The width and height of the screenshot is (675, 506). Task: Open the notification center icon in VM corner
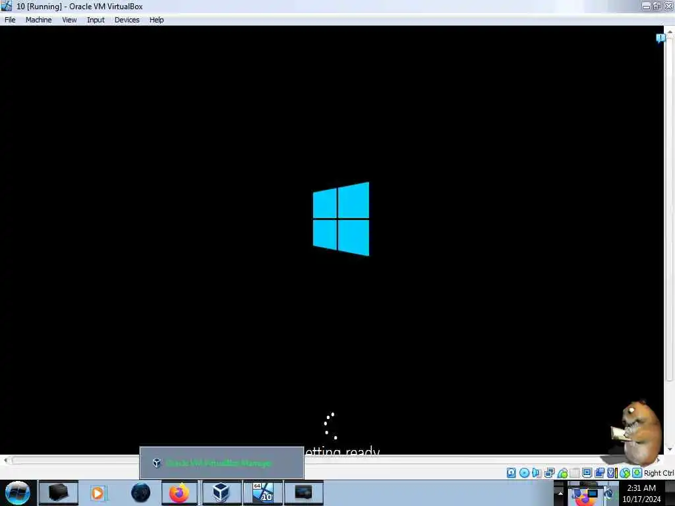660,38
